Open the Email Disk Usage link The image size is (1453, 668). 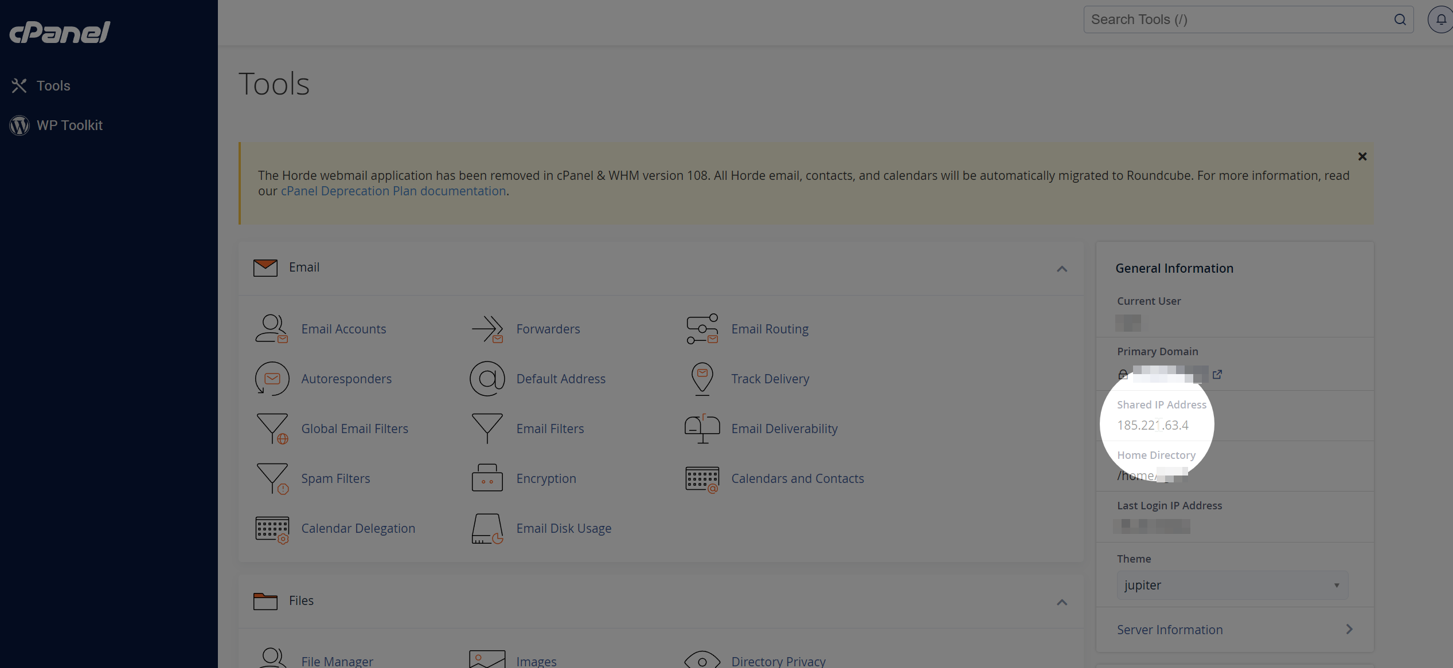(564, 528)
